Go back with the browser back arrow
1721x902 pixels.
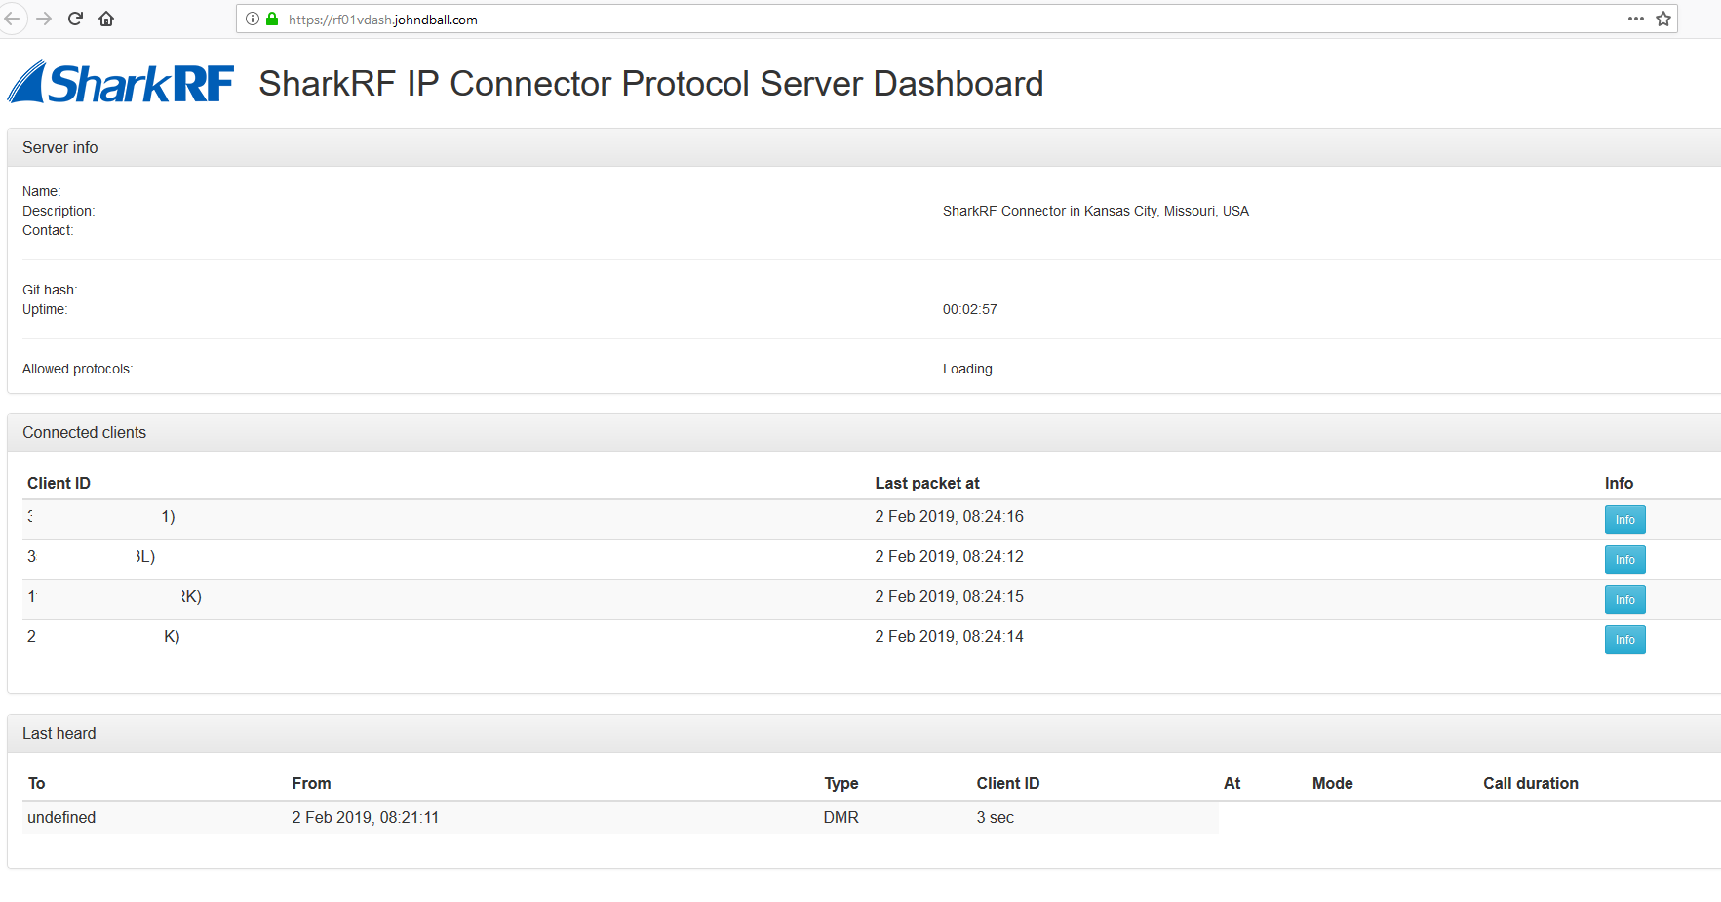[x=12, y=19]
